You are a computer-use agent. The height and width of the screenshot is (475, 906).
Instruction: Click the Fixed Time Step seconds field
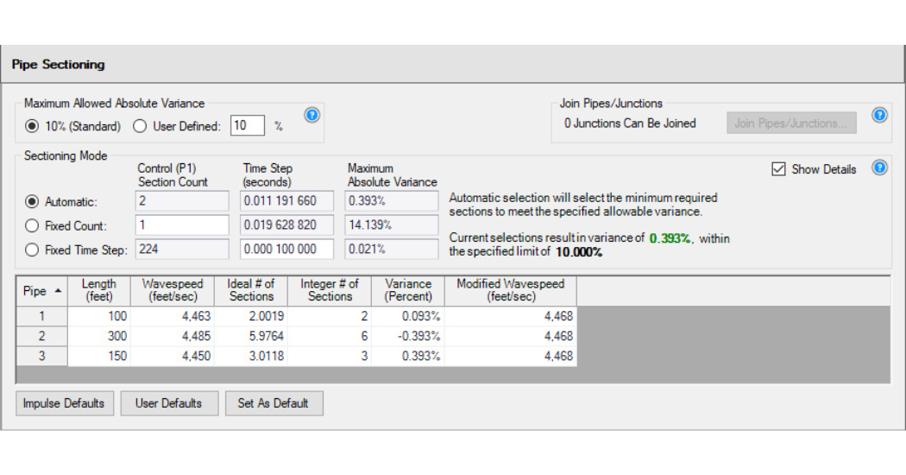pos(286,250)
